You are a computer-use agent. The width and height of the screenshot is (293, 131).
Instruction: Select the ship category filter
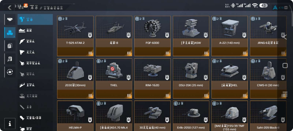pyautogui.click(x=35, y=30)
